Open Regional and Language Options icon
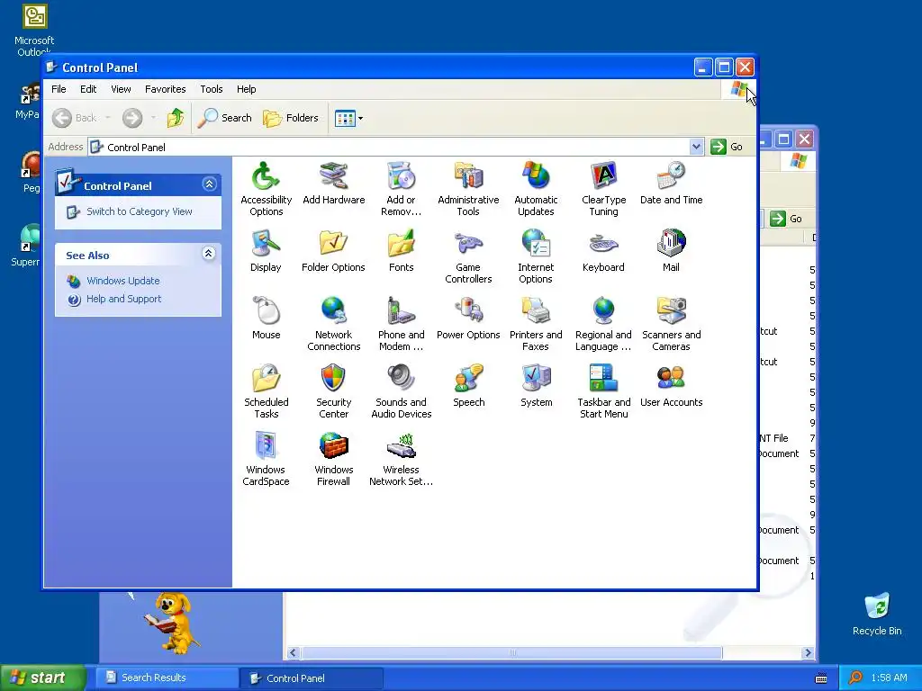 pyautogui.click(x=603, y=310)
